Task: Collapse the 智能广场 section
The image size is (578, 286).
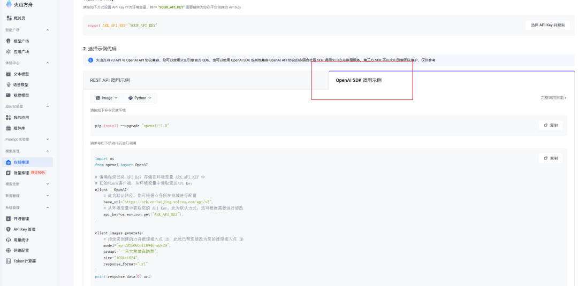Action: [48, 30]
